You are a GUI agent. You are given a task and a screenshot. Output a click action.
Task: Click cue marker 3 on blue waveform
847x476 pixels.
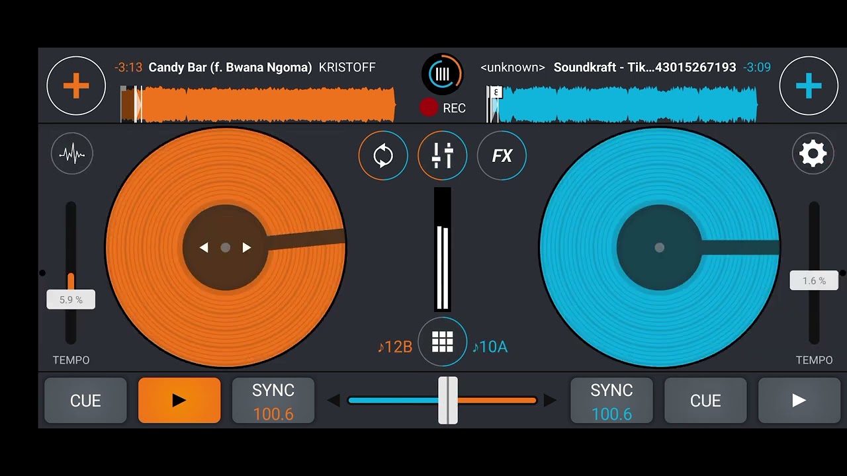click(496, 93)
